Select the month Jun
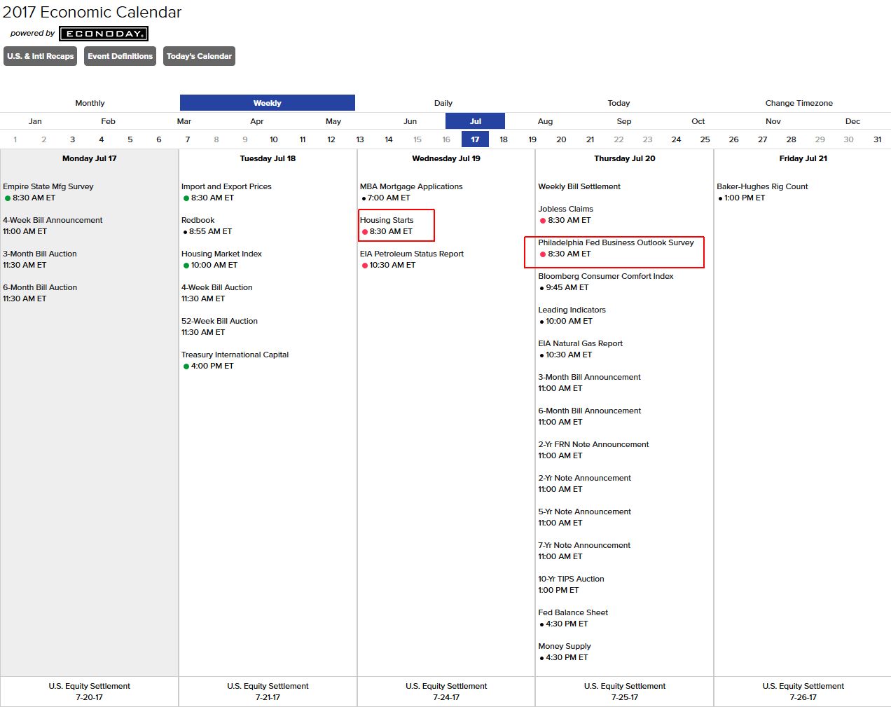Screen dimensions: 891x707 point(410,121)
